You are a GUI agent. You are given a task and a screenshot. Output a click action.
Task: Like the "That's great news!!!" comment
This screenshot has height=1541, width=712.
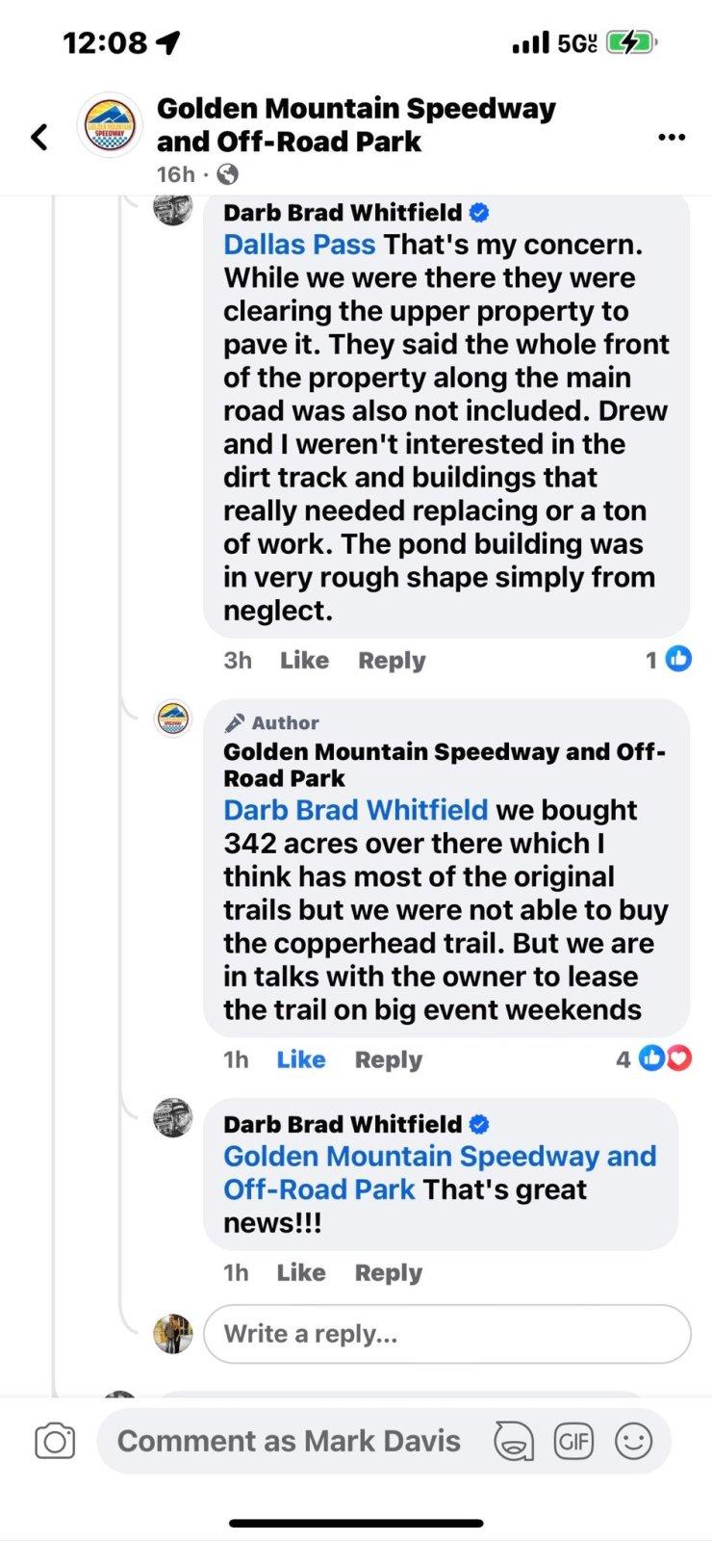coord(300,1272)
